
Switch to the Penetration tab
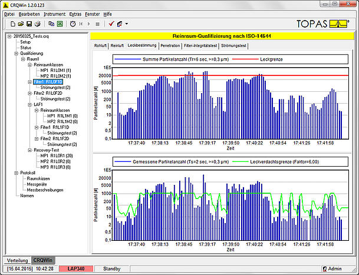(170, 45)
